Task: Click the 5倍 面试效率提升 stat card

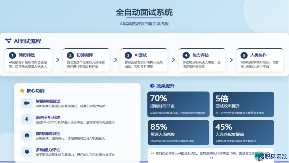Action: [244, 104]
